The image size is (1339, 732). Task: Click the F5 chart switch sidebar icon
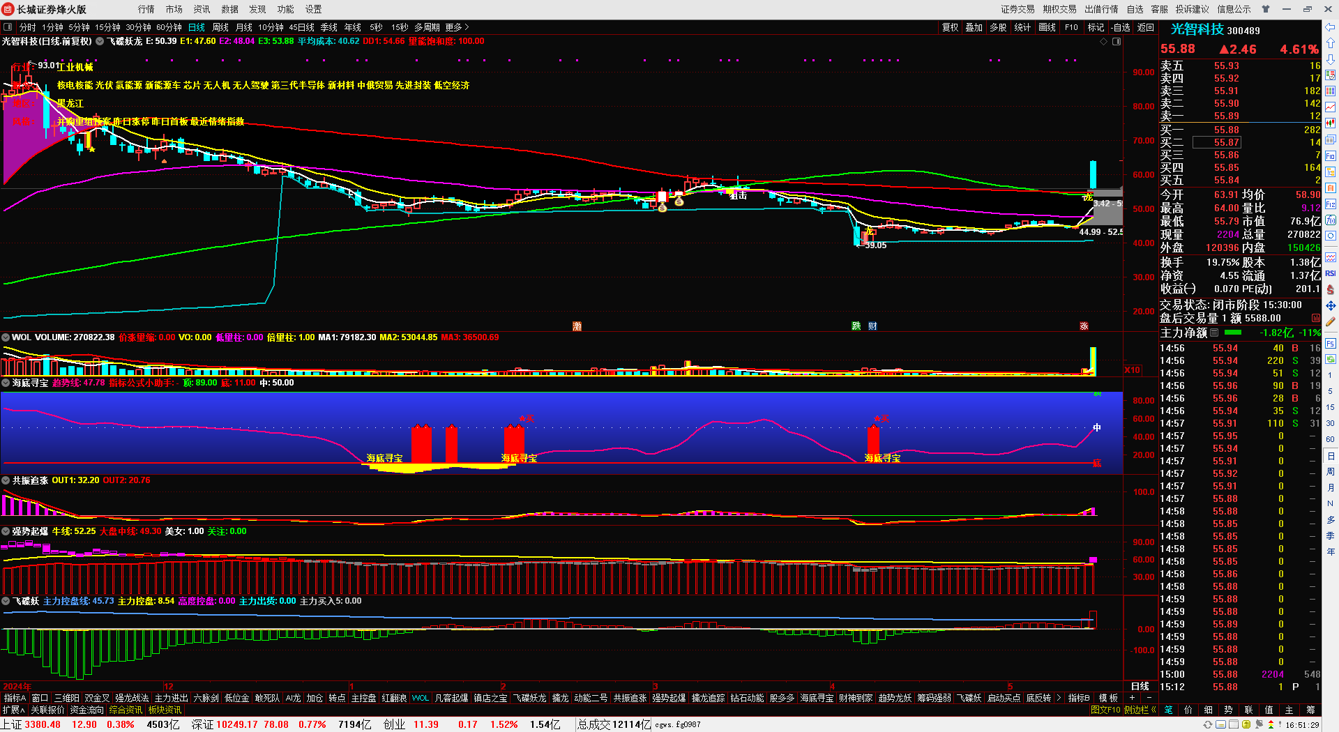point(1331,343)
